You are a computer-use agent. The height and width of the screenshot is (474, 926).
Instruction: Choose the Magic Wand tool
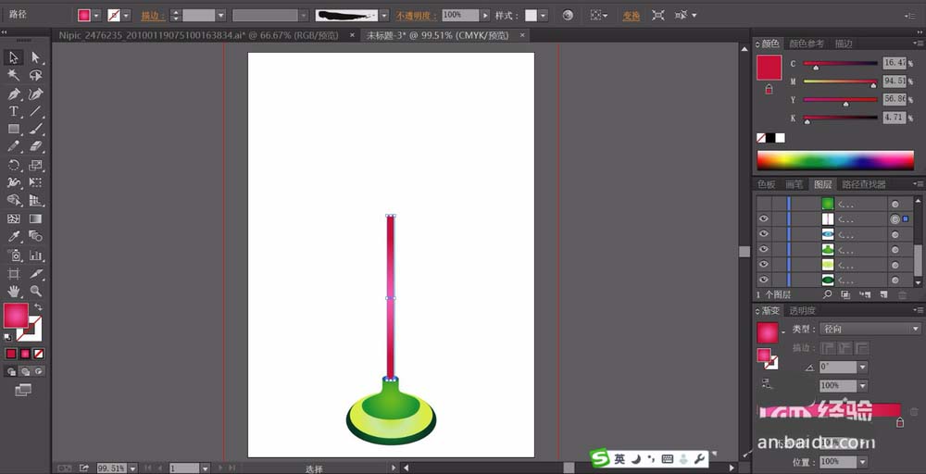tap(13, 75)
